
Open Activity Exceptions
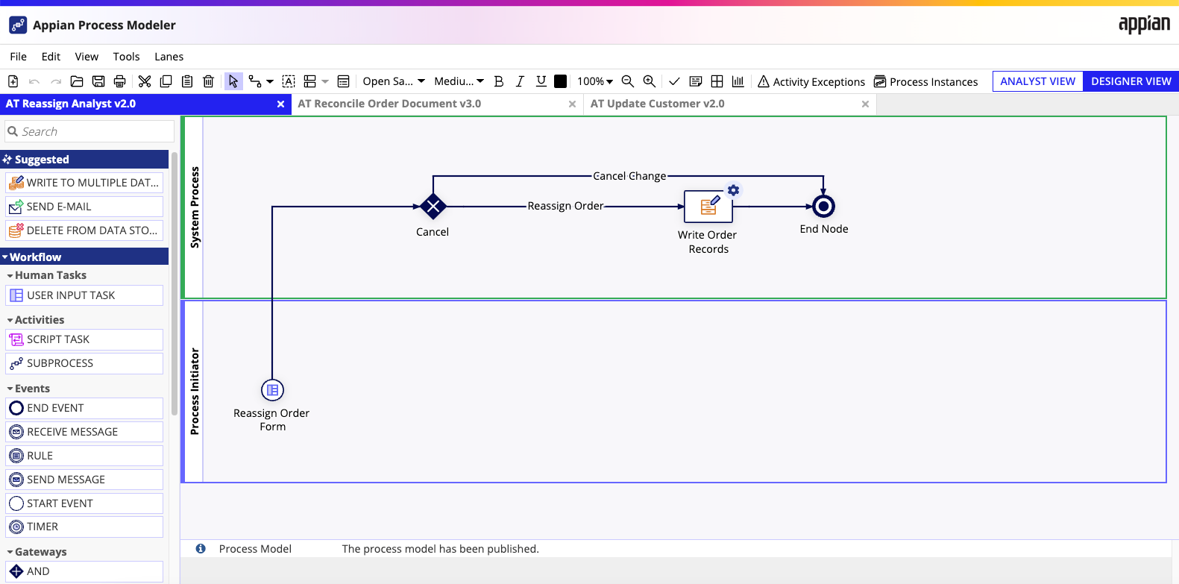point(811,81)
